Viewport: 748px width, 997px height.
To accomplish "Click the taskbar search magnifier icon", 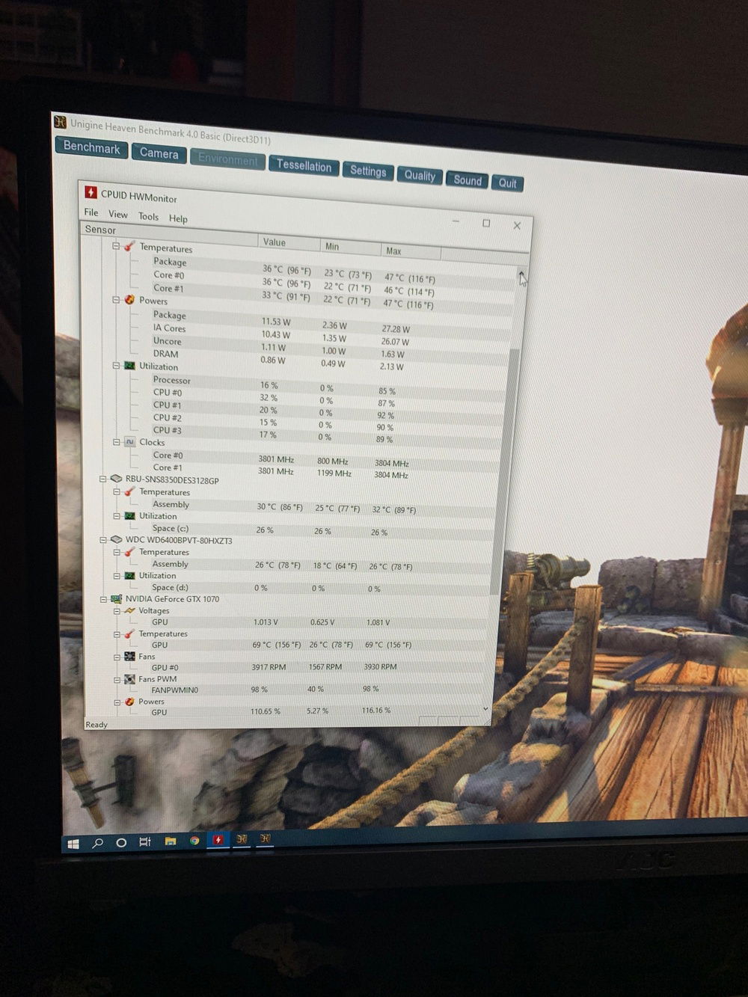I will pyautogui.click(x=97, y=843).
